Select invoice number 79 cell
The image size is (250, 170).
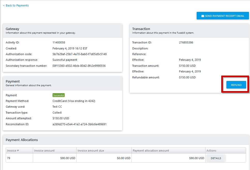point(19,158)
